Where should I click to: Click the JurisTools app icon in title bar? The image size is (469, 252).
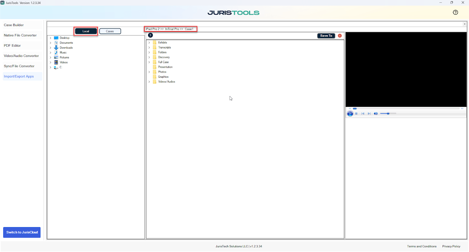click(2, 3)
